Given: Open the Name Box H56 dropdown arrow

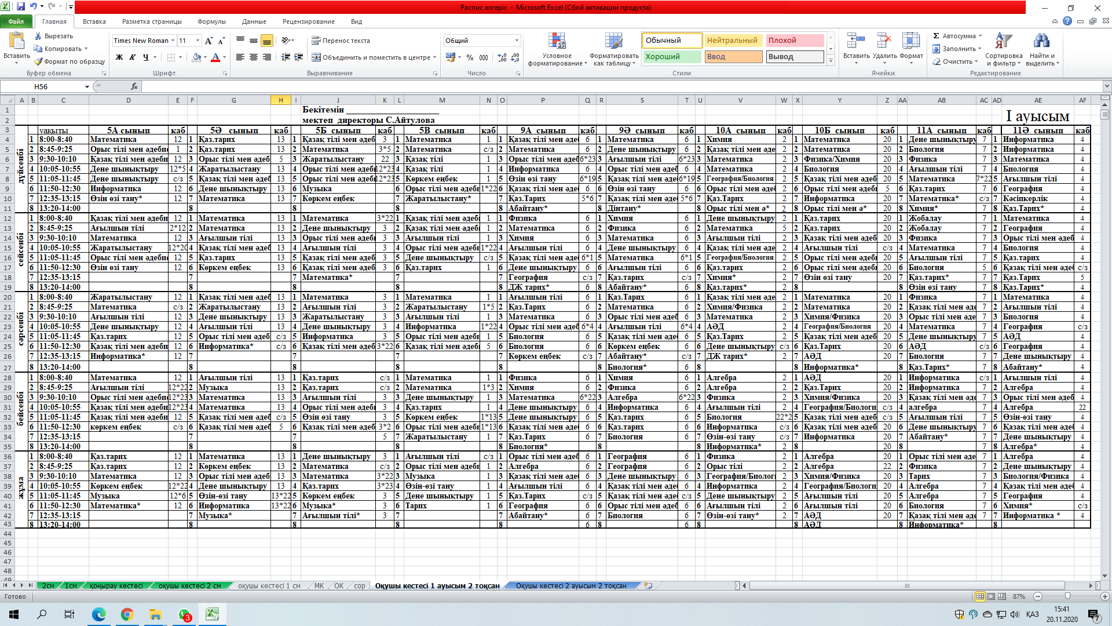Looking at the screenshot, I should point(87,86).
